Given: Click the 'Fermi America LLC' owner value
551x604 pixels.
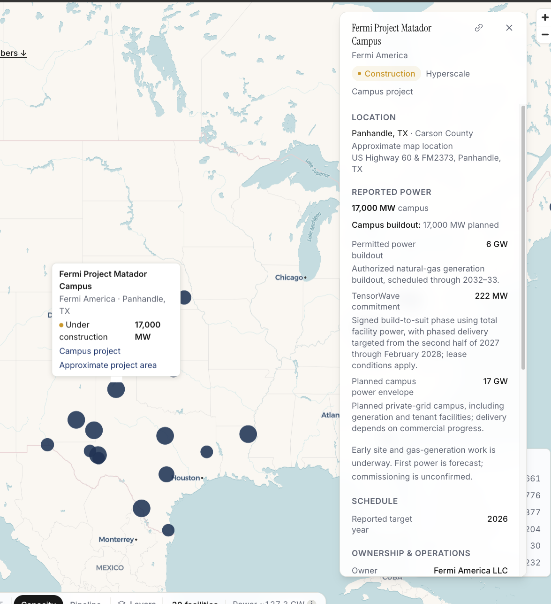Looking at the screenshot, I should [471, 571].
